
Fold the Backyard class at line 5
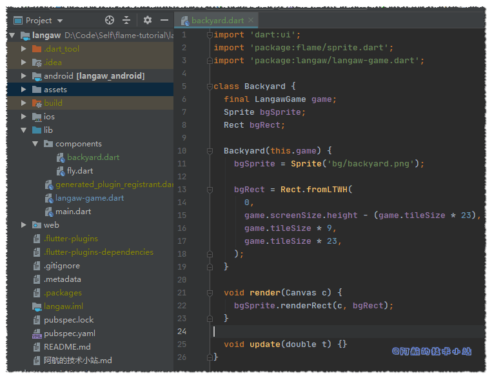click(x=209, y=86)
